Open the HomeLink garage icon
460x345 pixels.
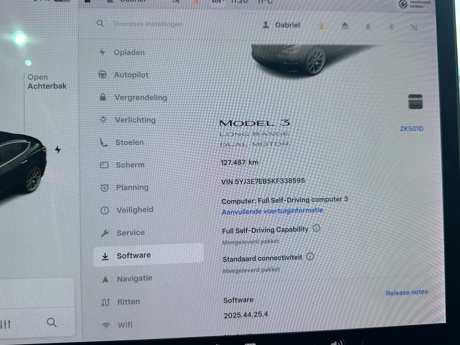pos(345,26)
